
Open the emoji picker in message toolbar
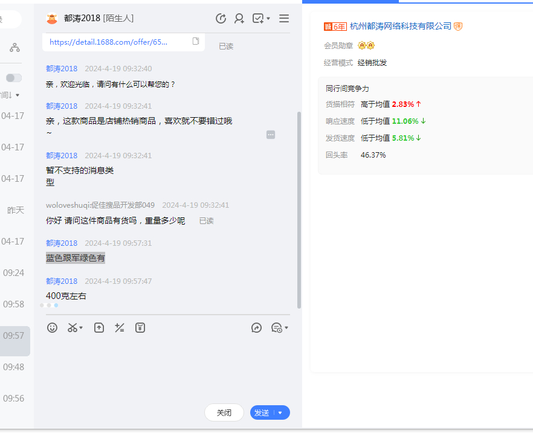pyautogui.click(x=53, y=328)
